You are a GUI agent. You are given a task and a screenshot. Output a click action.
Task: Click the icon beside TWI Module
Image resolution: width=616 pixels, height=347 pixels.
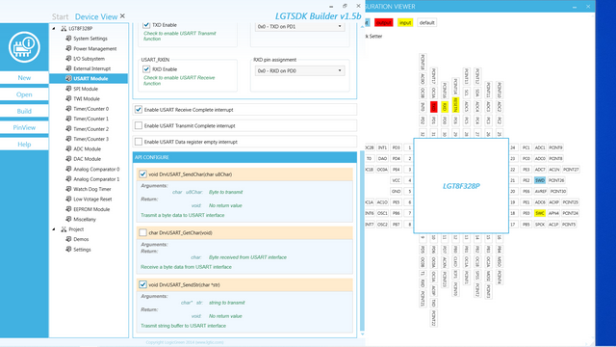point(68,98)
